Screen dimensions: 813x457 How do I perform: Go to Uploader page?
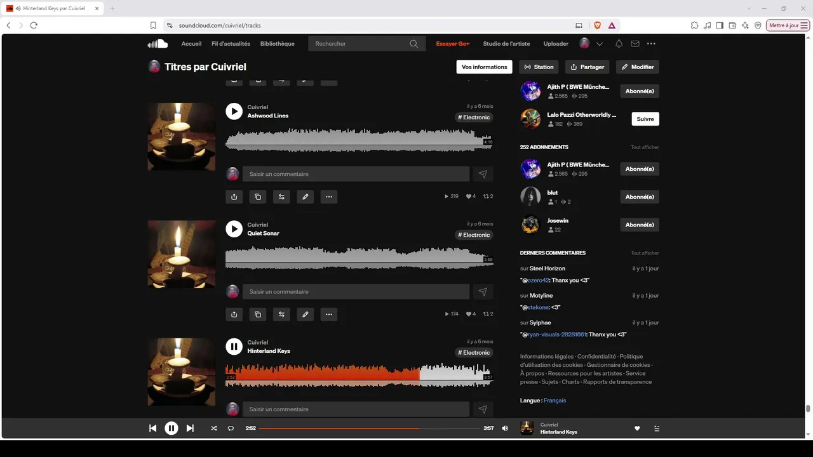click(x=556, y=44)
